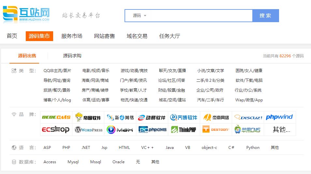Pick category 物流/快递/交通

point(134,100)
